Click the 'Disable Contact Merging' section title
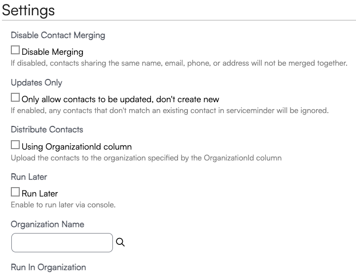This screenshot has width=356, height=276. tap(58, 36)
